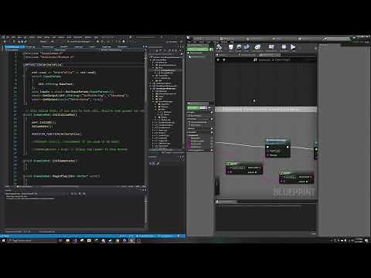Open the File menu in Visual Studio
The height and width of the screenshot is (278, 371).
coord(8,37)
